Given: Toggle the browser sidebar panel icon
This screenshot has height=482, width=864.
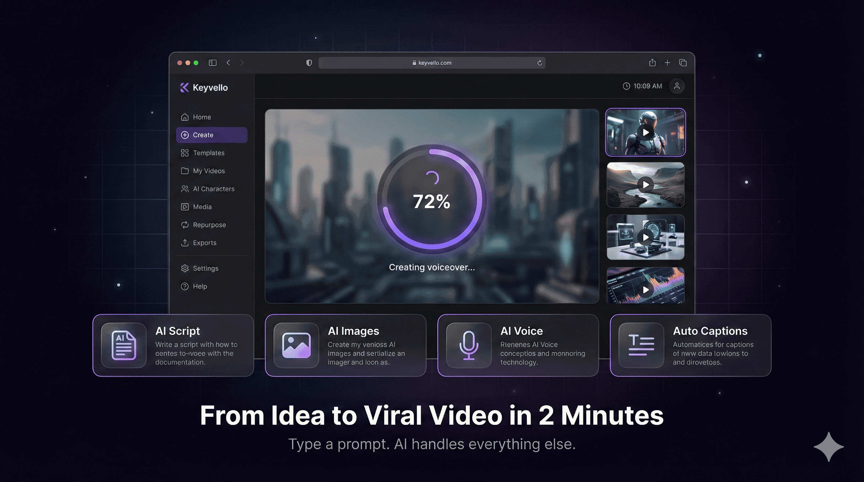Looking at the screenshot, I should pos(213,63).
